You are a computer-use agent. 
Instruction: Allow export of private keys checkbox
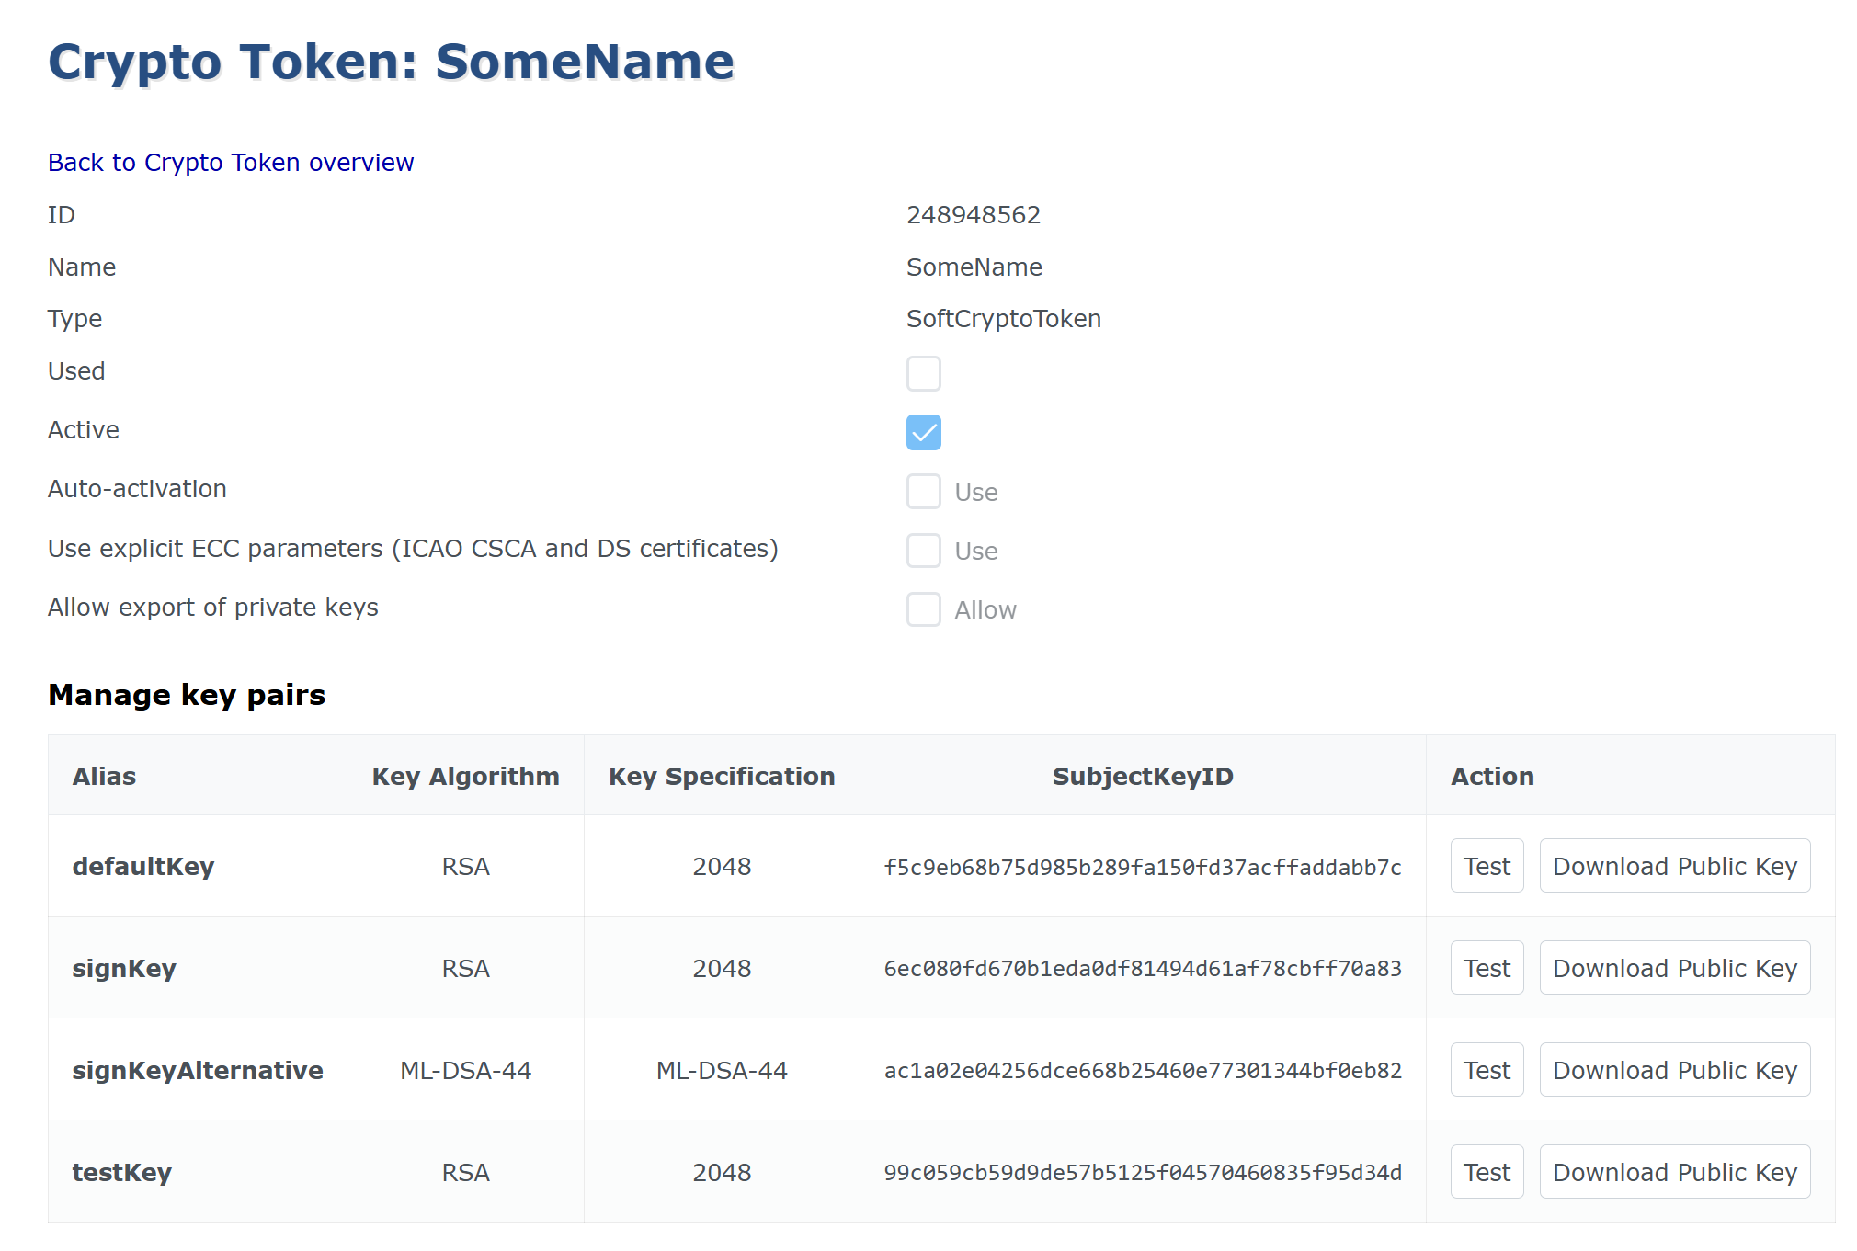click(x=923, y=609)
